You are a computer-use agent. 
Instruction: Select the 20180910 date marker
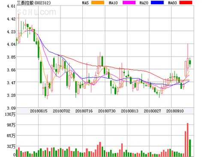pos(175,111)
